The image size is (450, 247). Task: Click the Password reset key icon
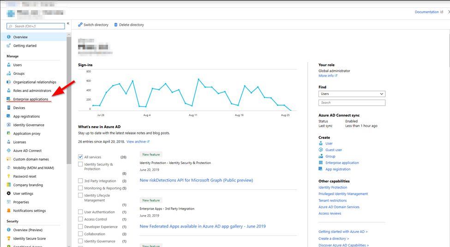pyautogui.click(x=9, y=176)
